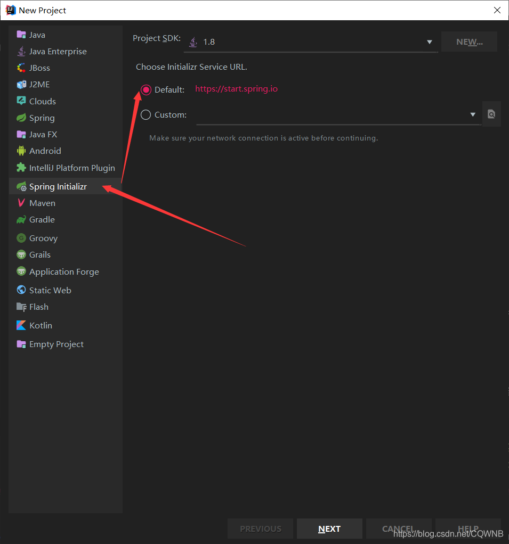Choose Clouds list entry
509x544 pixels.
(66, 101)
